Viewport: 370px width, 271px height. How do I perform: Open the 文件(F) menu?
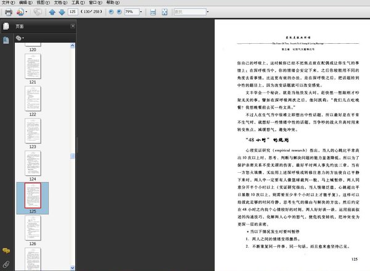[x=8, y=3]
